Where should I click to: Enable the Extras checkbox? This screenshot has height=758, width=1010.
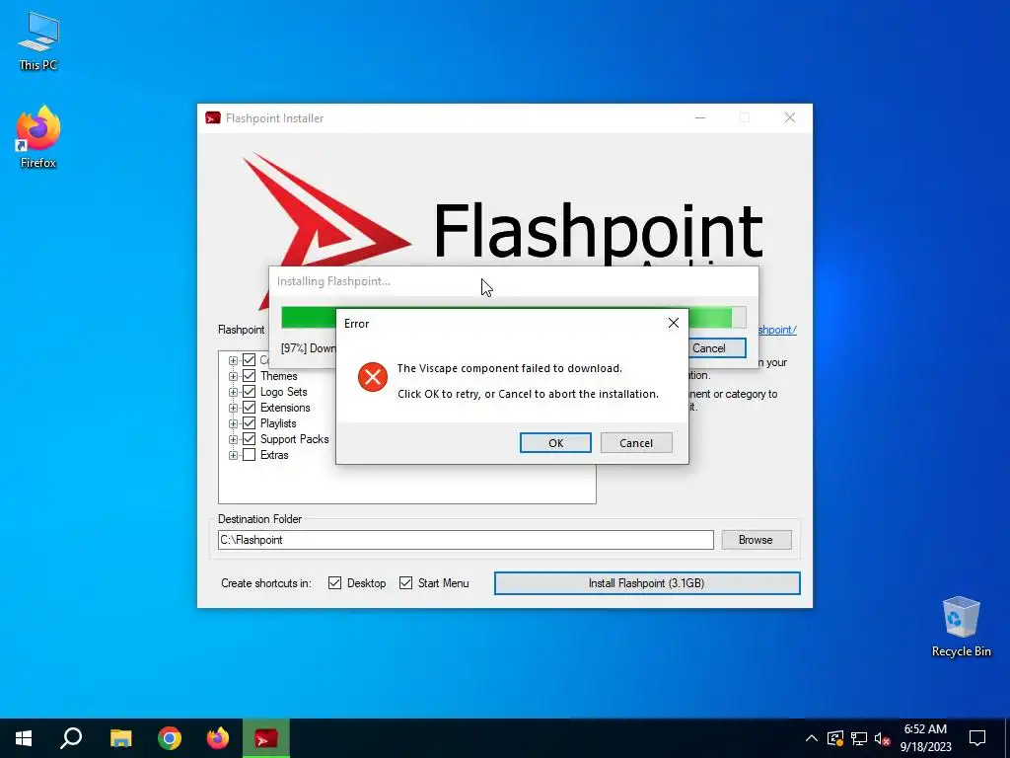pos(250,454)
